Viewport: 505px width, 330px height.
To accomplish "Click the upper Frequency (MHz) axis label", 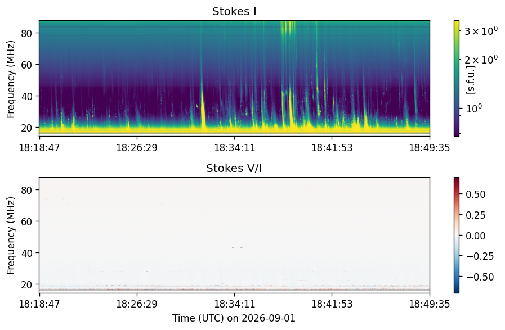I will click(11, 79).
